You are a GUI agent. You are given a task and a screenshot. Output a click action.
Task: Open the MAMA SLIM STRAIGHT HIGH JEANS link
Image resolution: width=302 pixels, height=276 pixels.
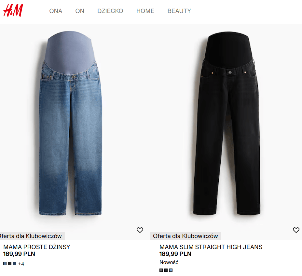point(211,247)
